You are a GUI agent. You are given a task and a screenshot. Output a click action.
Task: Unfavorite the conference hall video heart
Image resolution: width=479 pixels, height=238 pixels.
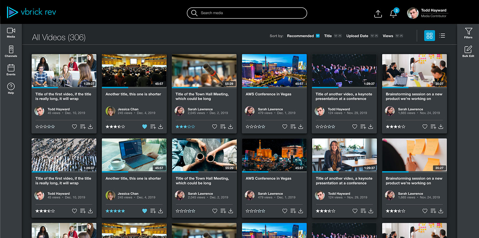point(145,126)
